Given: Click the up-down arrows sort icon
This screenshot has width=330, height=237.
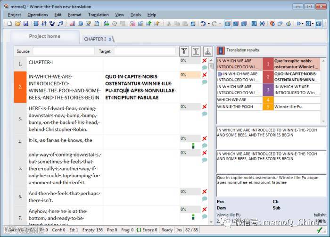Looking at the screenshot, I should click(x=44, y=24).
